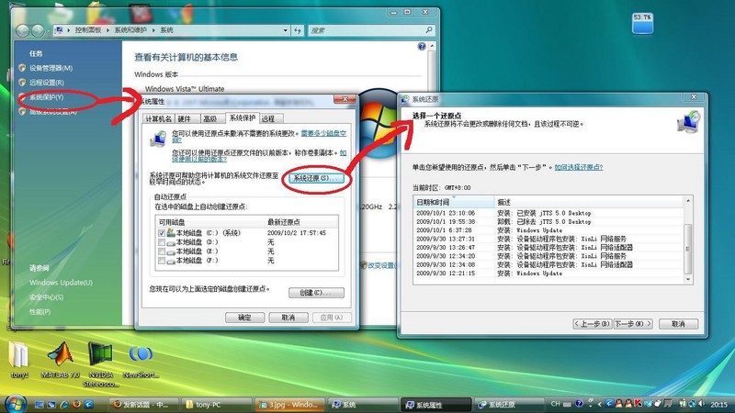Click 下一步(N) in System Restore

pyautogui.click(x=633, y=324)
